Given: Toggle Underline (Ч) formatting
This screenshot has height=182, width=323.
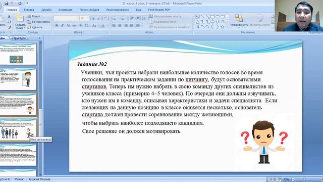Looking at the screenshot, I should click(x=68, y=26).
